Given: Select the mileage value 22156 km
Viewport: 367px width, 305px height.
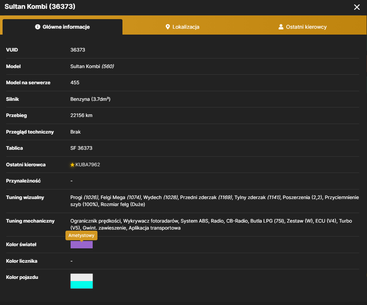Looking at the screenshot, I should [81, 115].
